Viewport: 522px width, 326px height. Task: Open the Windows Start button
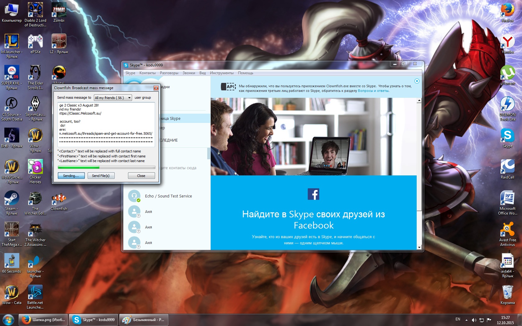pyautogui.click(x=8, y=319)
